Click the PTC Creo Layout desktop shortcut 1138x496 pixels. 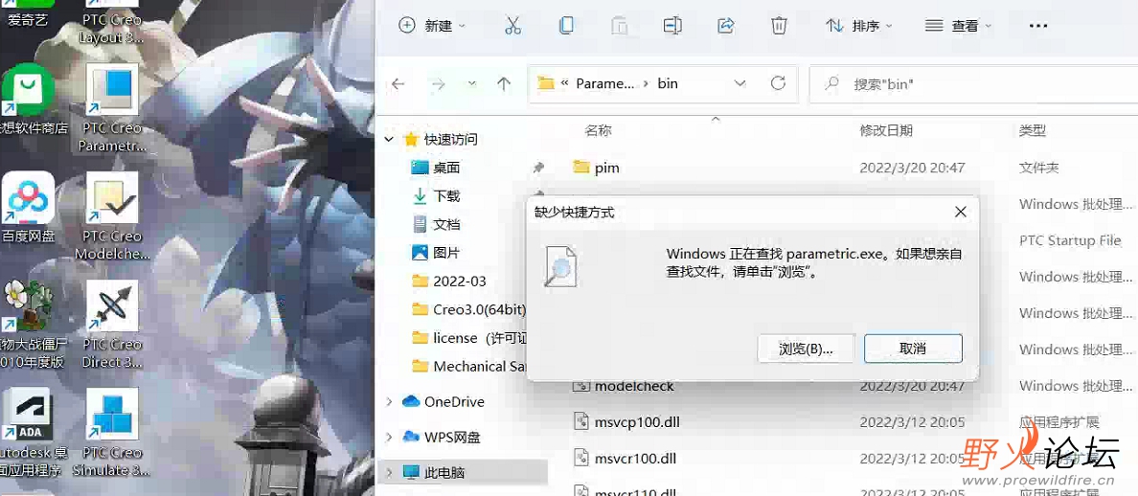112,23
